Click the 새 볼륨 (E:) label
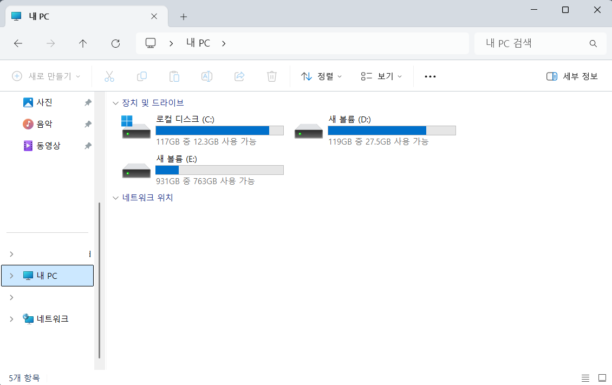 pos(177,159)
